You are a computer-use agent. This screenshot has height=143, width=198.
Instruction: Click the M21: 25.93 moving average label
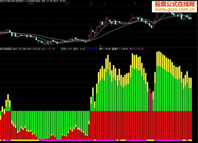tap(60, 1)
